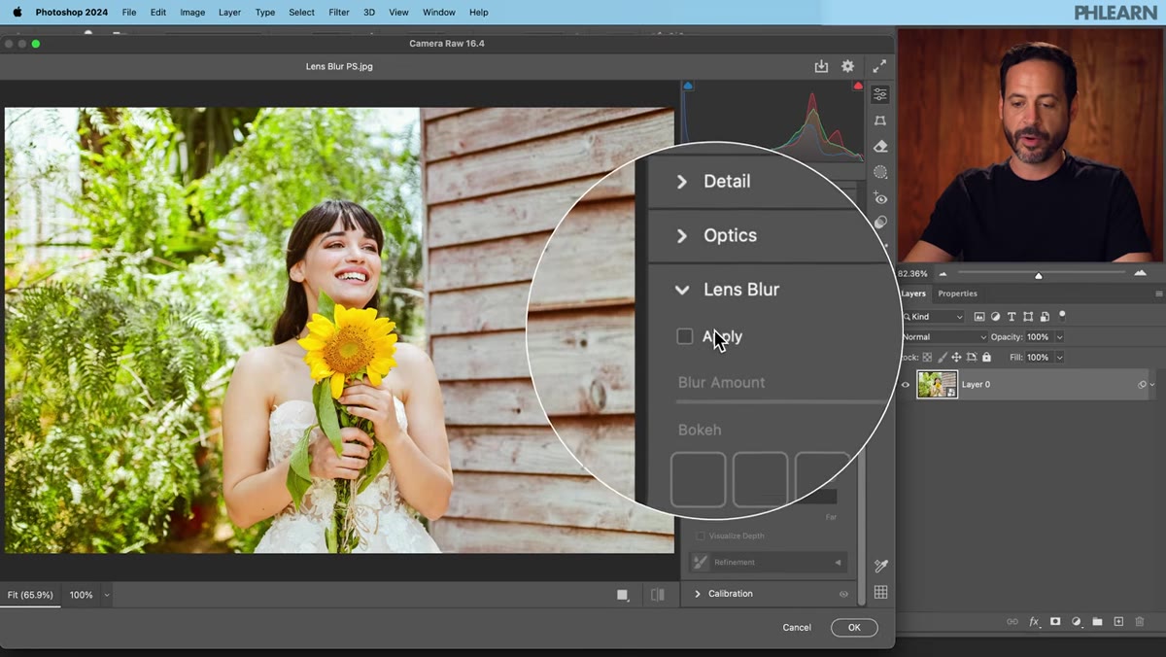Toggle Calibration panel visibility eye
This screenshot has height=657, width=1166.
click(843, 594)
